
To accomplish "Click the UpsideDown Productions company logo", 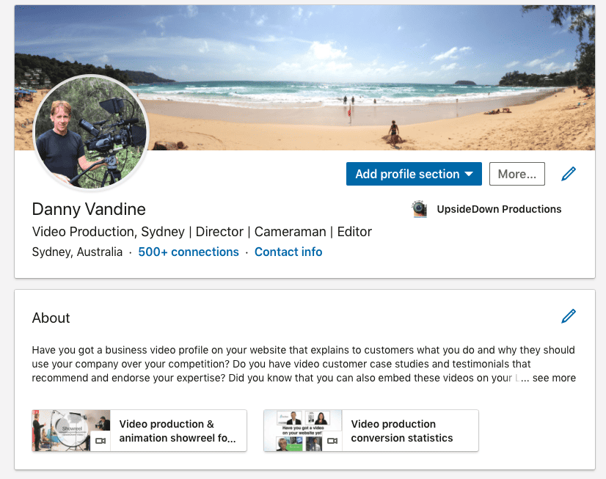I will coord(420,209).
